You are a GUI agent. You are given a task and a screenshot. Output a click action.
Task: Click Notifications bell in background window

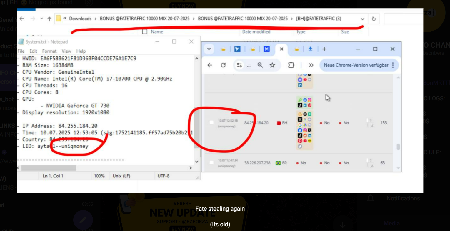[x=370, y=199]
